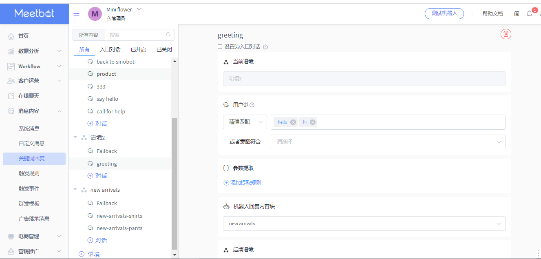Viewport: 541px width, 259px height.
Task: Expand the Workflow sidebar menu
Action: [59, 66]
